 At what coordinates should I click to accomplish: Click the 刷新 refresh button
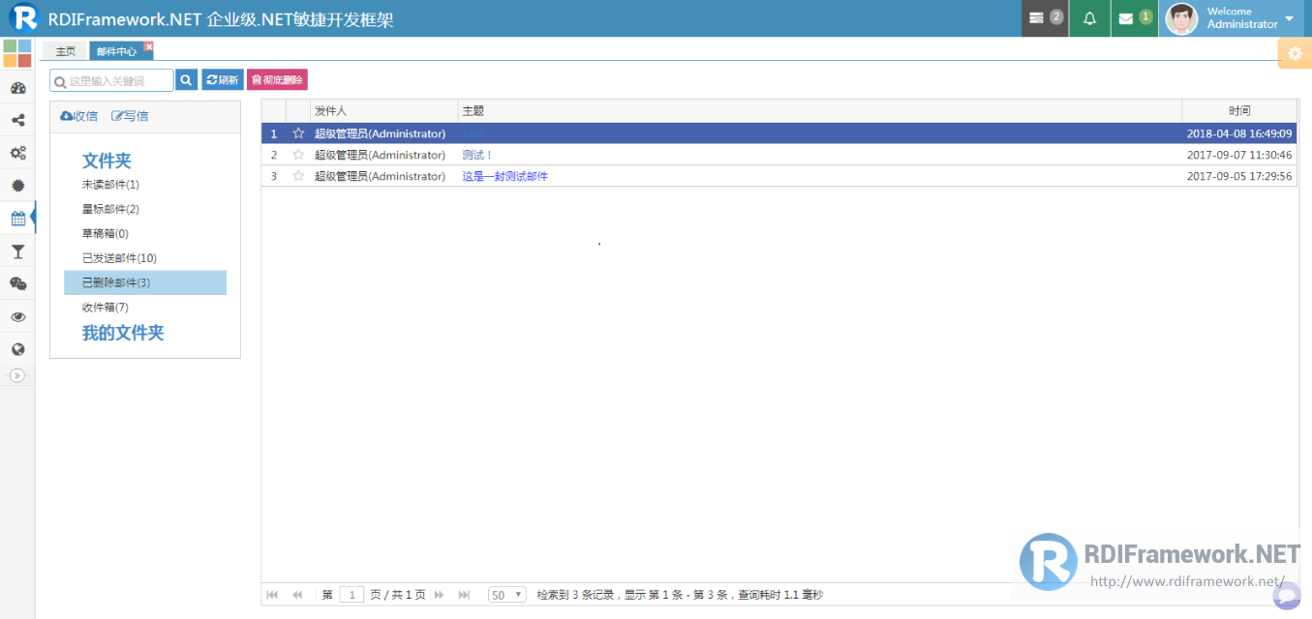(x=223, y=80)
